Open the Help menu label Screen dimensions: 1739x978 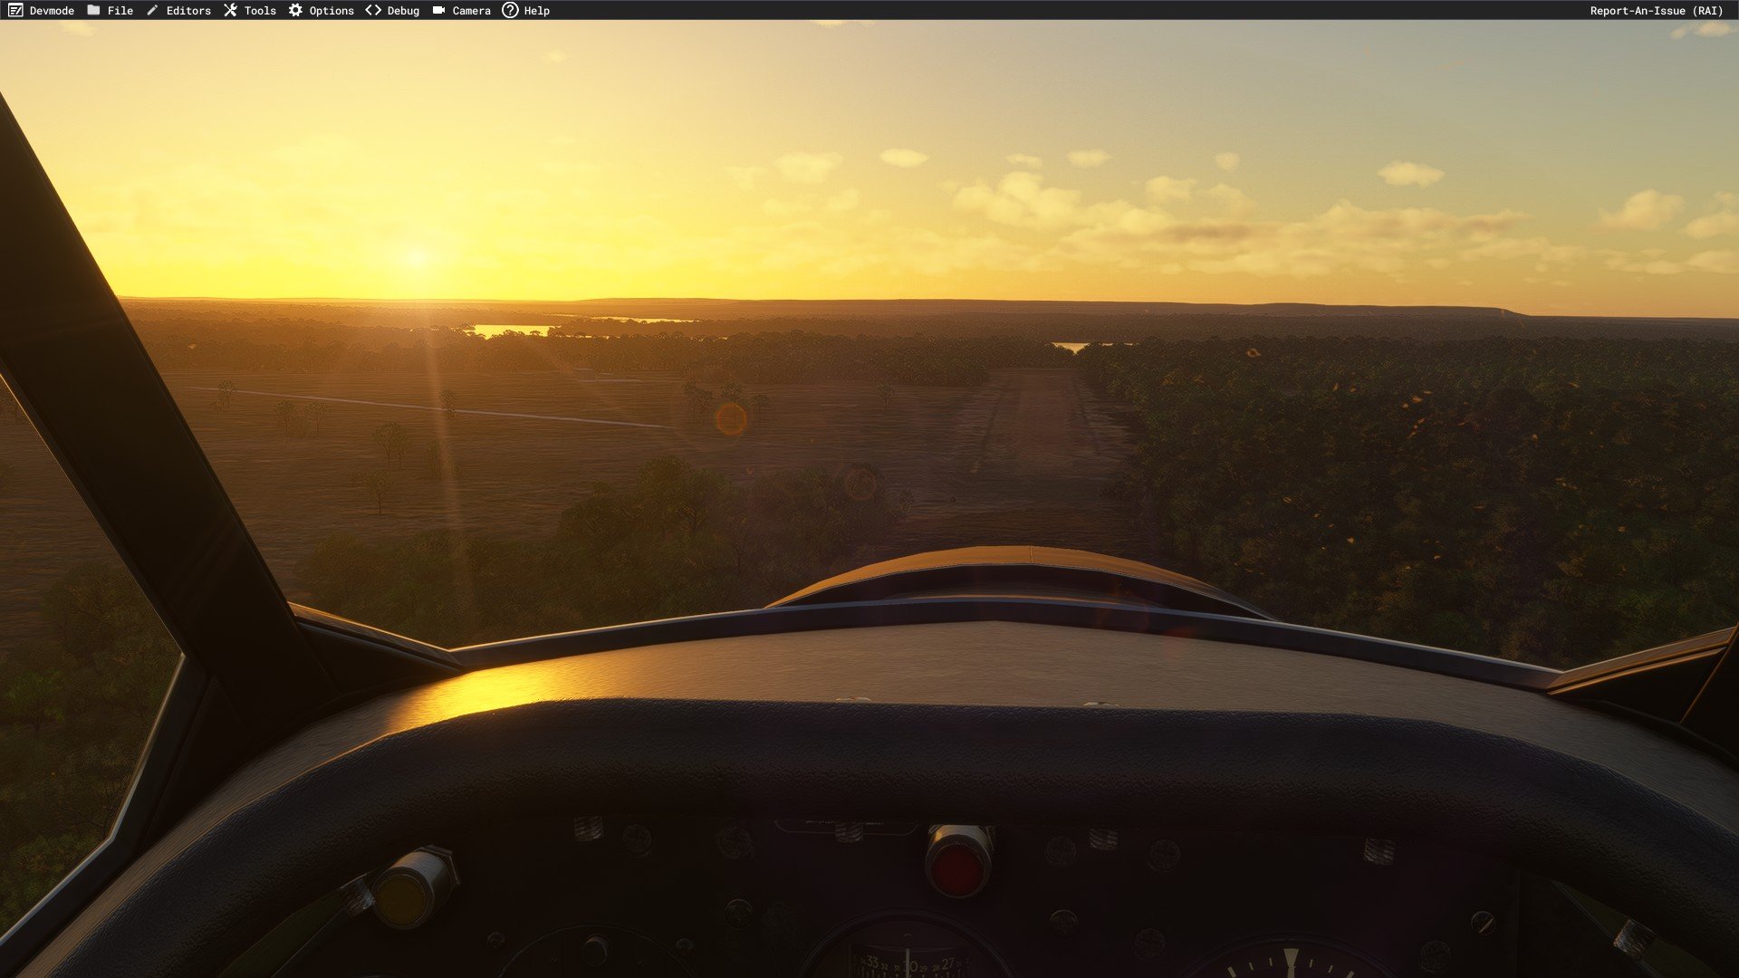(536, 11)
